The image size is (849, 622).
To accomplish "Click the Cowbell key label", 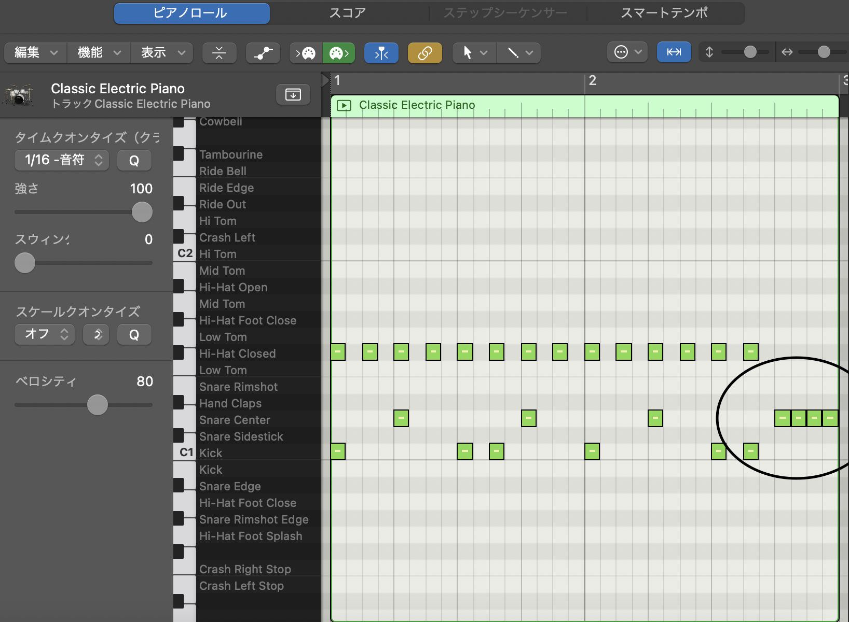I will point(221,122).
